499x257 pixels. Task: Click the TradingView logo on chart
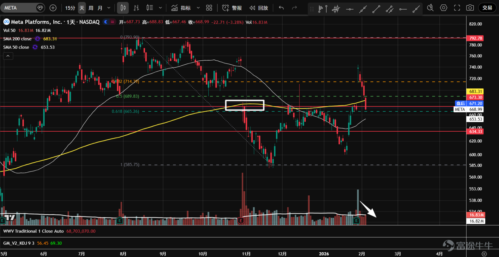point(10,217)
